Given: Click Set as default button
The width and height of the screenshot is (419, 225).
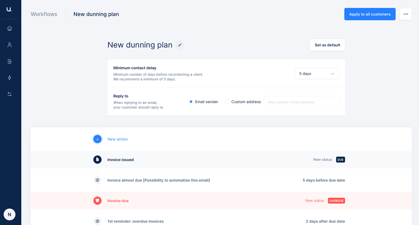Looking at the screenshot, I should [x=327, y=45].
